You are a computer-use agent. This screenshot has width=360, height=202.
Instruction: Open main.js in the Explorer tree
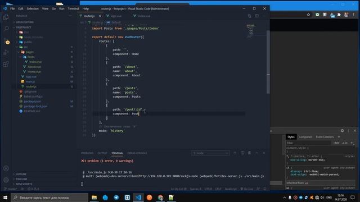coord(30,81)
